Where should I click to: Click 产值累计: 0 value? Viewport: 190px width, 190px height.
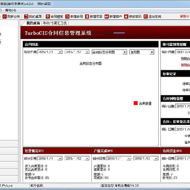click(102, 166)
